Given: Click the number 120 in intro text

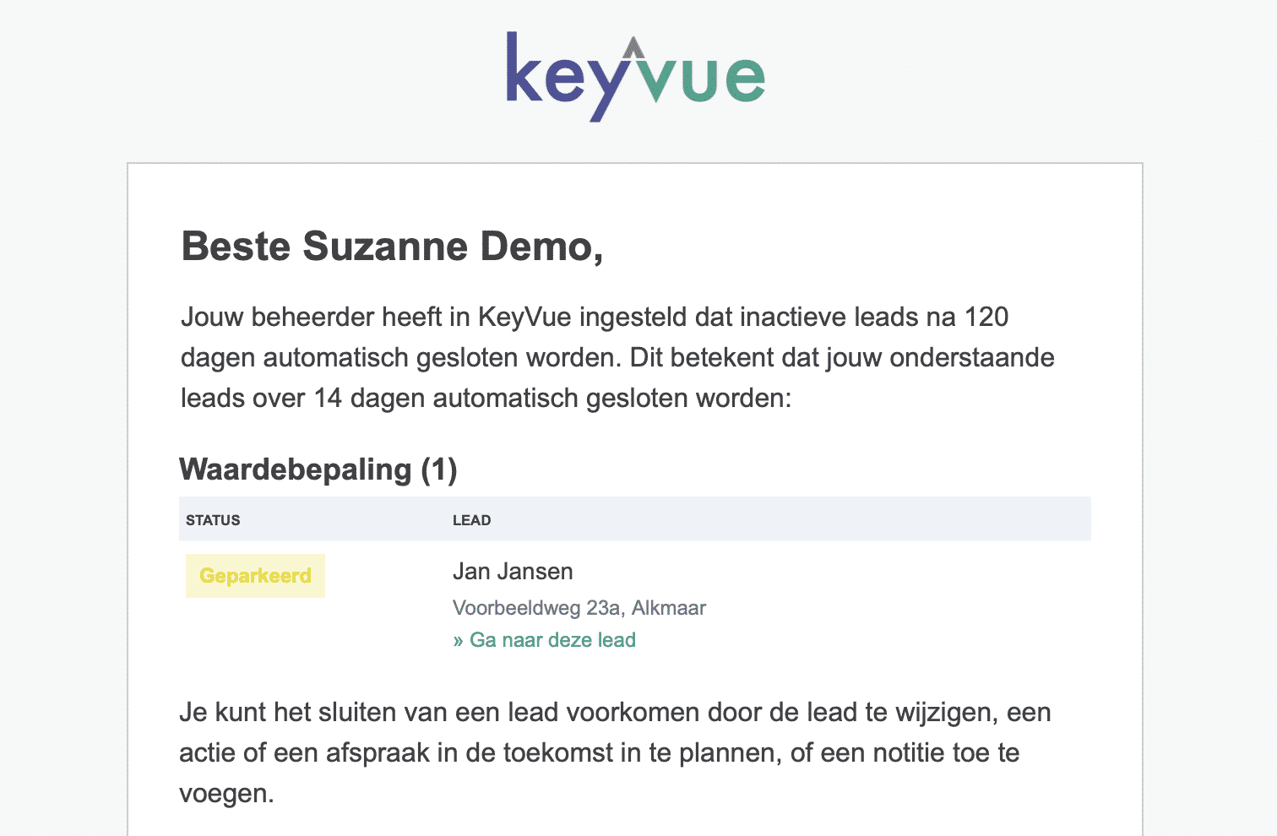Looking at the screenshot, I should point(986,318).
